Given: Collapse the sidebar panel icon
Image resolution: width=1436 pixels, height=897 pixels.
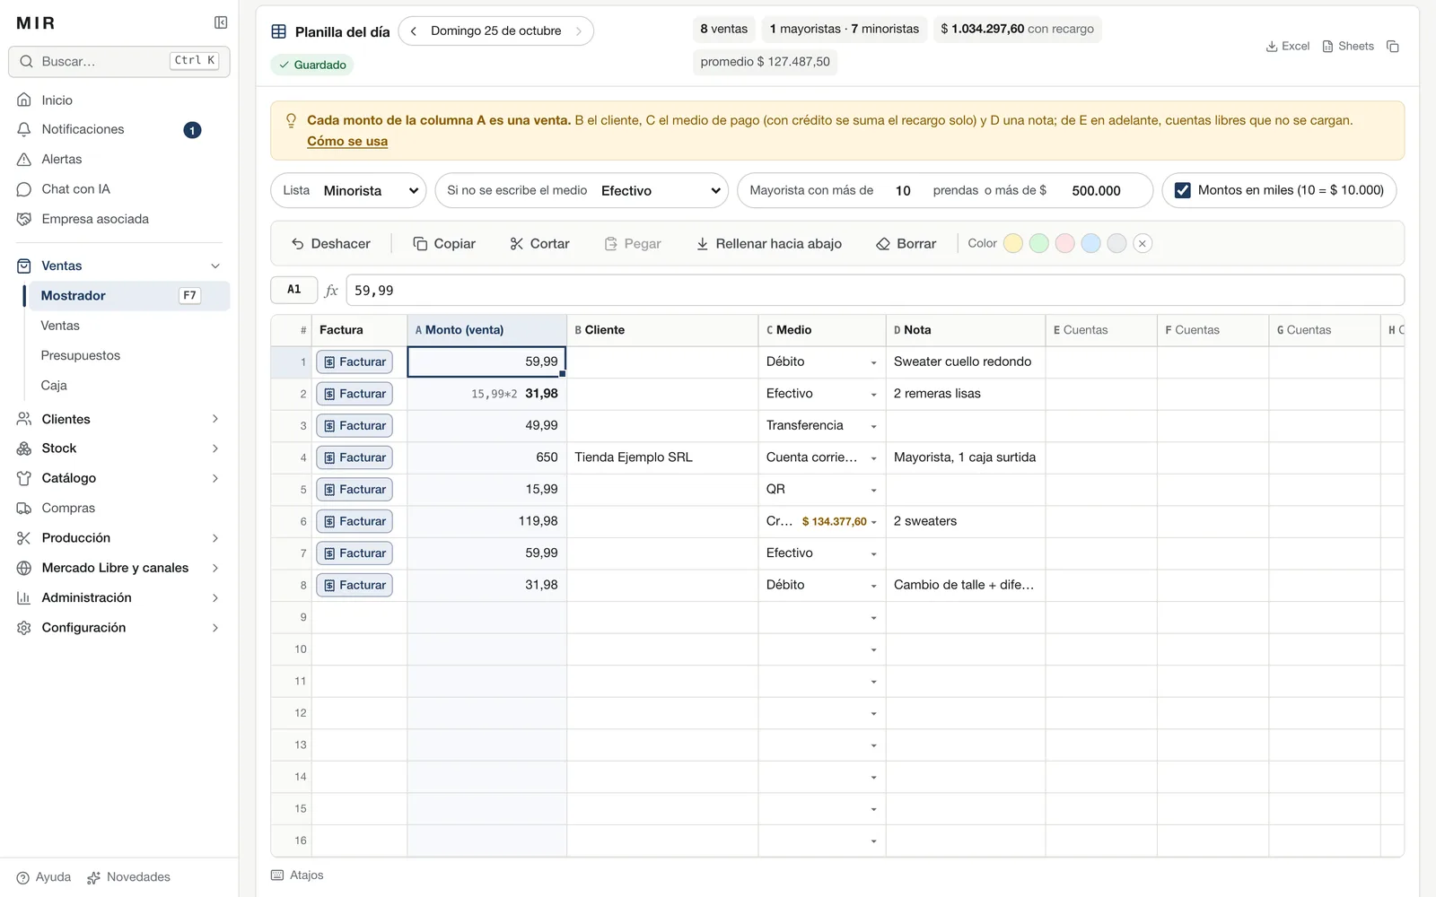Looking at the screenshot, I should click(x=221, y=22).
